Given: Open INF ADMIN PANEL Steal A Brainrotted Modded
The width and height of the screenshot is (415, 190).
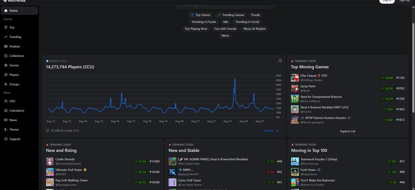Looking at the screenshot, I should click(213, 159).
